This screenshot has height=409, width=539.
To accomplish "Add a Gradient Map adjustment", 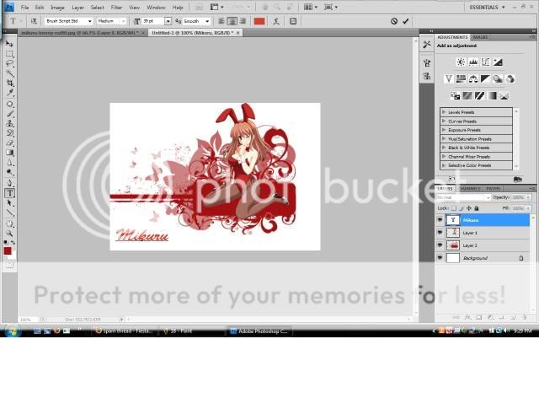I will (x=492, y=95).
